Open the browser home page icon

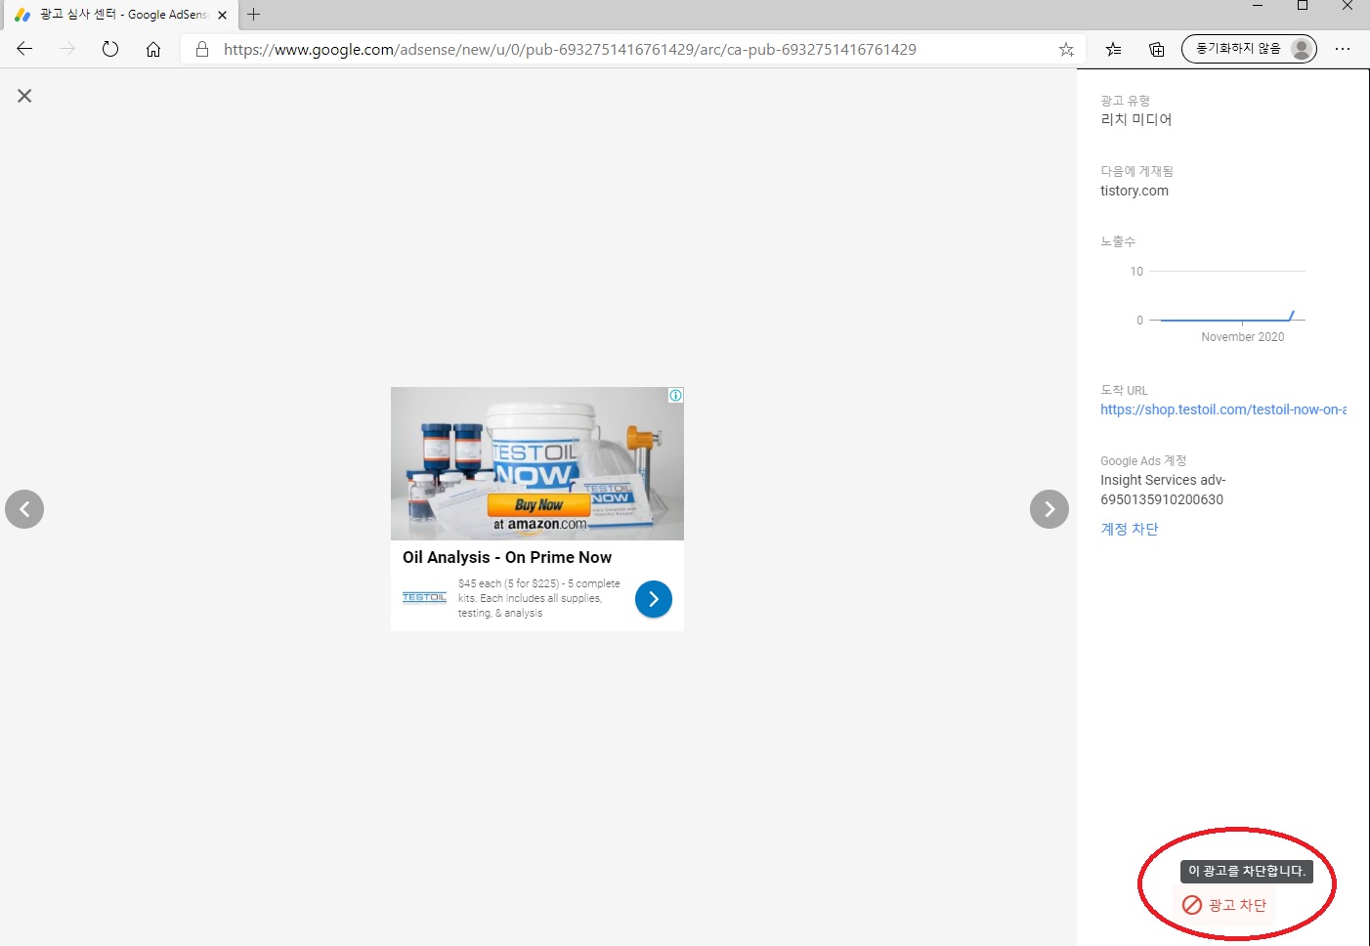[x=153, y=49]
